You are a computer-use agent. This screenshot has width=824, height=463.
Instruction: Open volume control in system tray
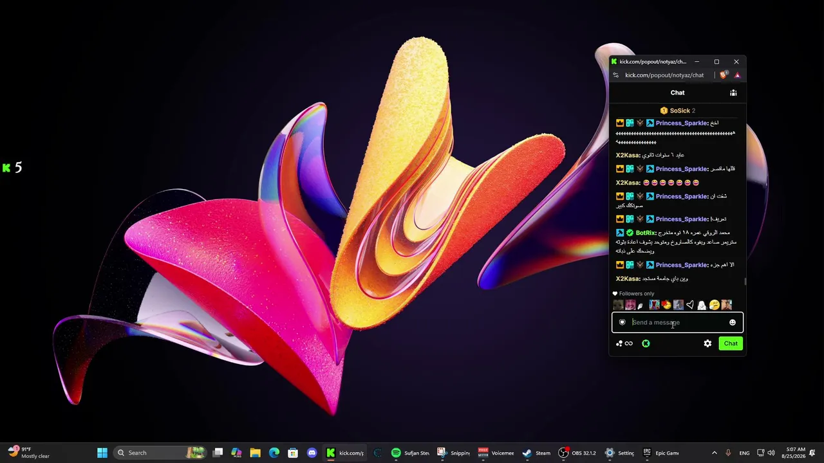click(x=771, y=453)
